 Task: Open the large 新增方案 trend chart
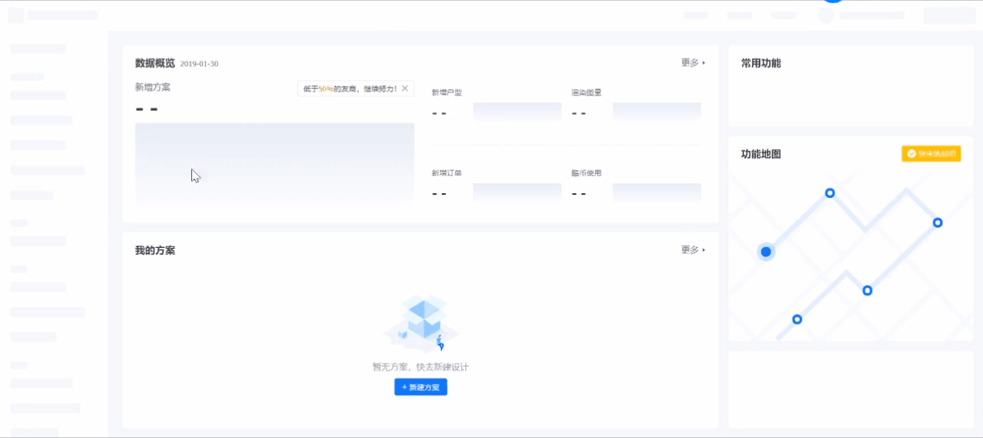274,164
